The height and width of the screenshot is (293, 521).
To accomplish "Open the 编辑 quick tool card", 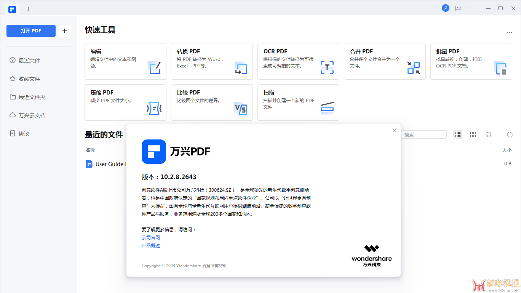I will point(125,61).
